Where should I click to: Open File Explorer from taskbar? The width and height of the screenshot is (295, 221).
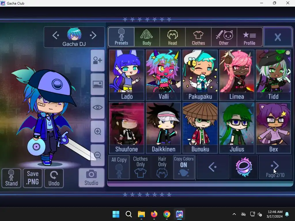tap(141, 214)
